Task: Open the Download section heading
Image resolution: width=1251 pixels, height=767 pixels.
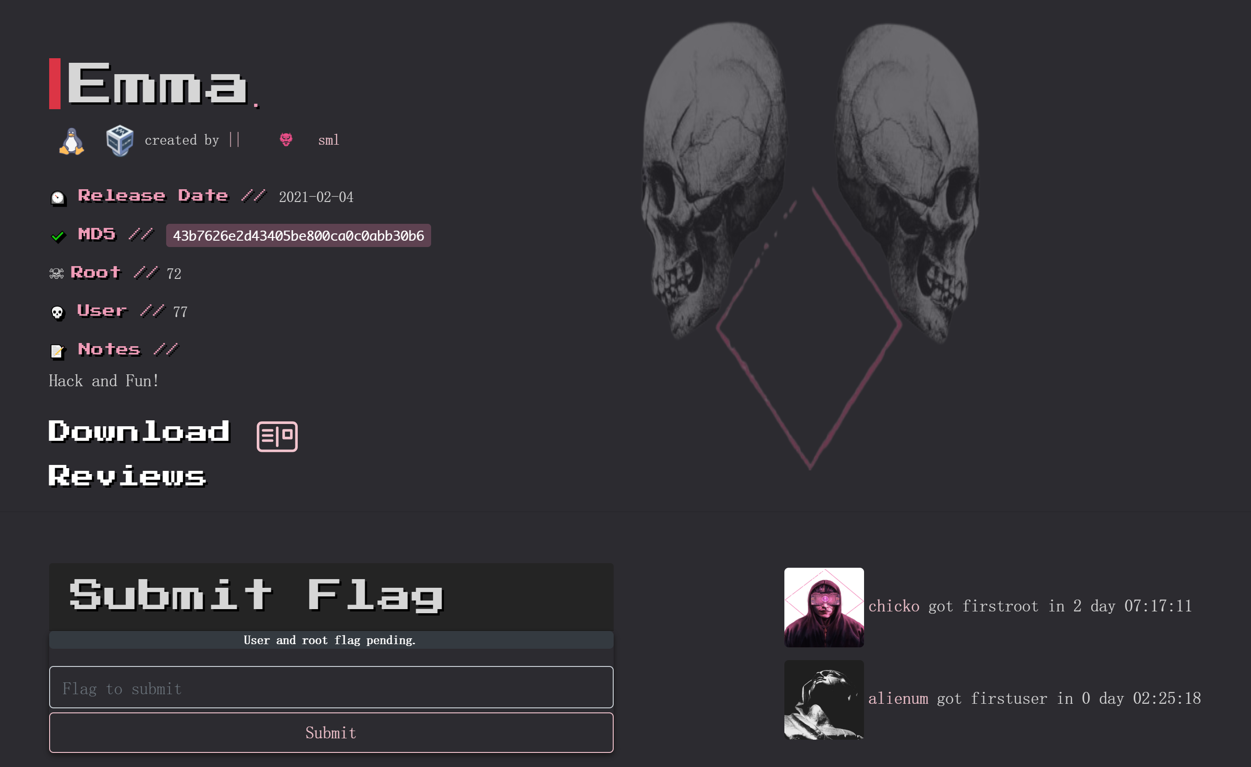Action: (139, 432)
